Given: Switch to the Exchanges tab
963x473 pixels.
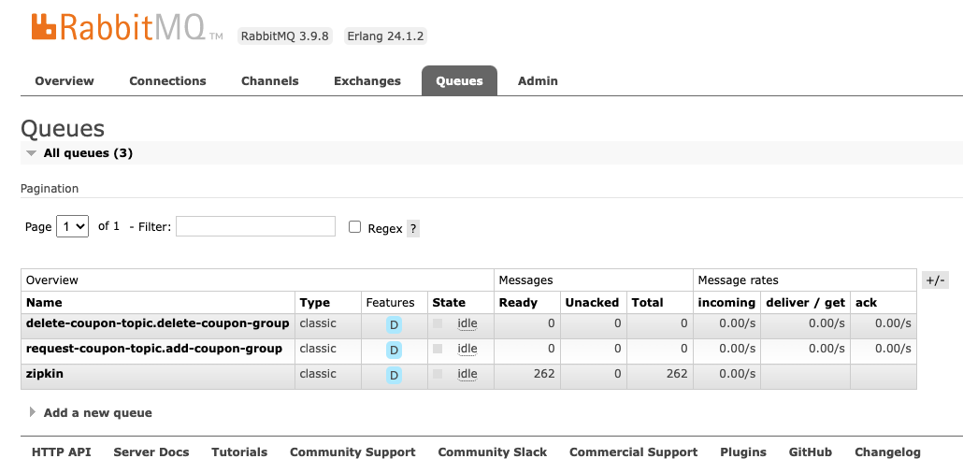Looking at the screenshot, I should tap(367, 81).
